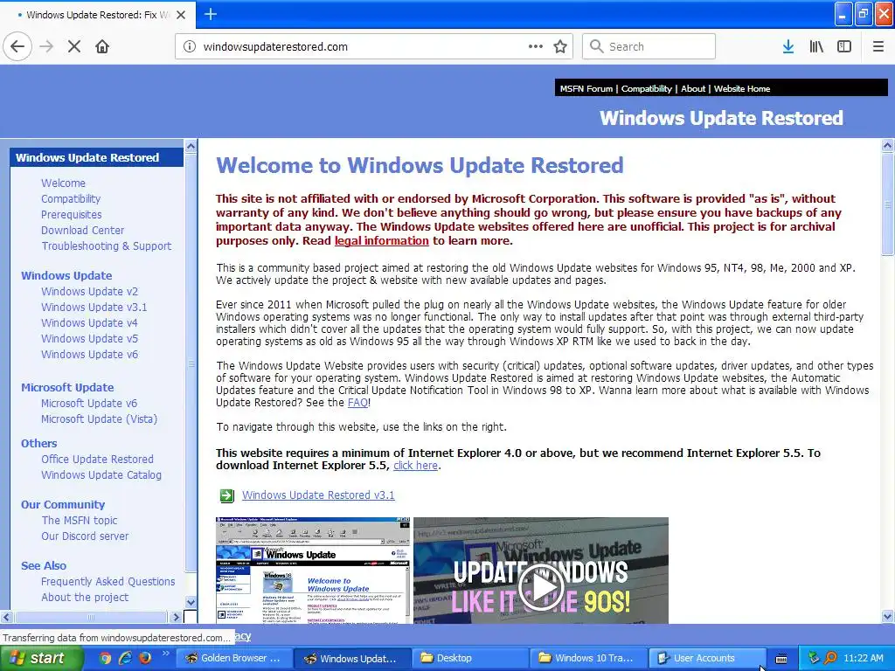Click main page scrollbar down arrow
The image size is (895, 671).
click(888, 617)
